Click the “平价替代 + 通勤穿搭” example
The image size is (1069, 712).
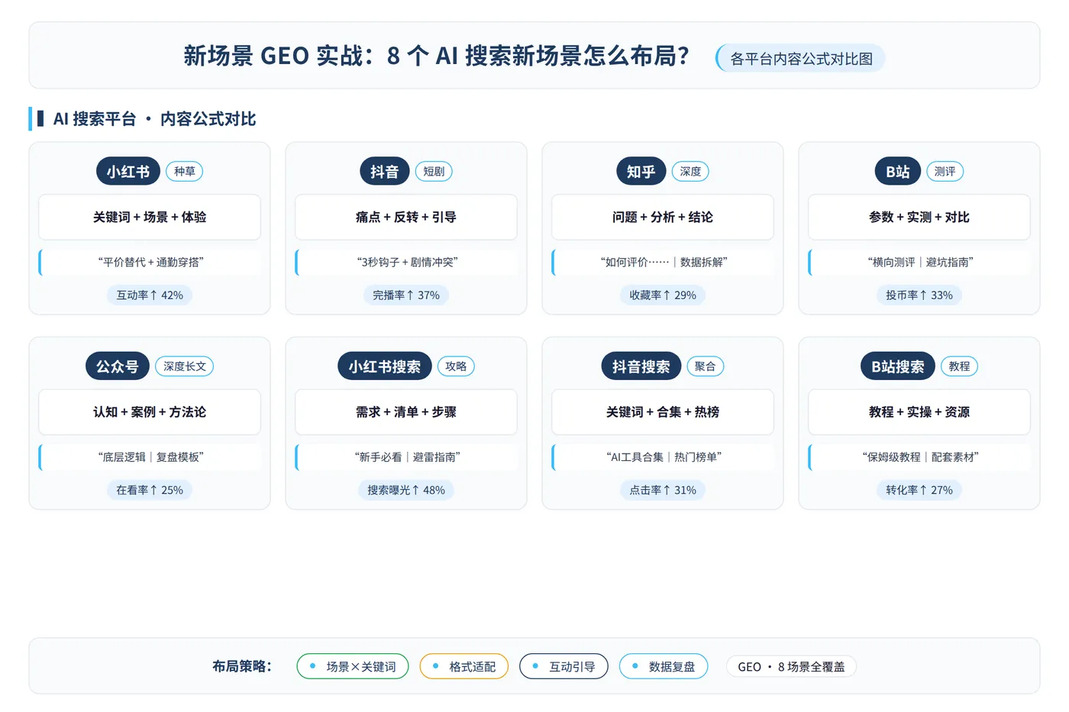150,262
